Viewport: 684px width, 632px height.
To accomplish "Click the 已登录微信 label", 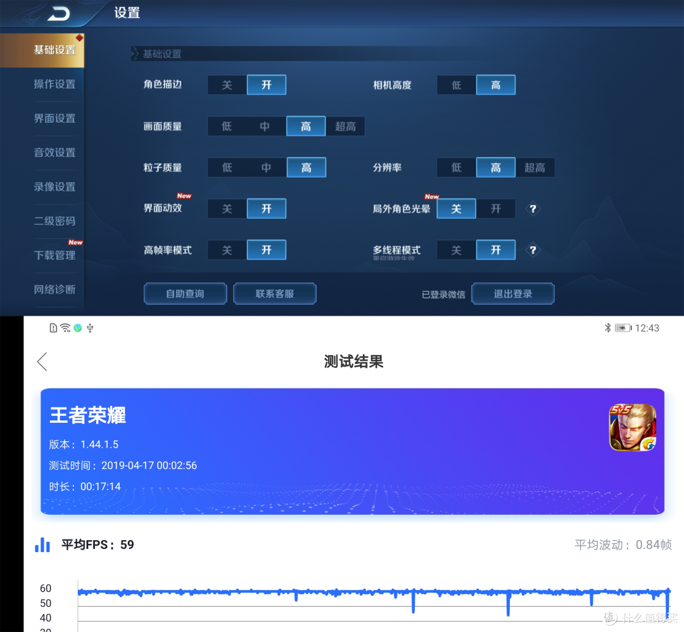I will 443,294.
